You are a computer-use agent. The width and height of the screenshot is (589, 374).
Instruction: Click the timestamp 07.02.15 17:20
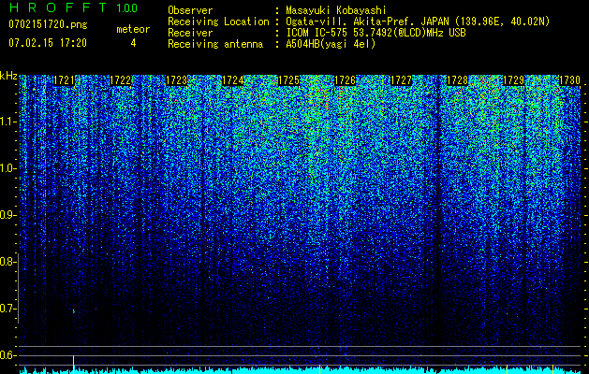[x=48, y=43]
